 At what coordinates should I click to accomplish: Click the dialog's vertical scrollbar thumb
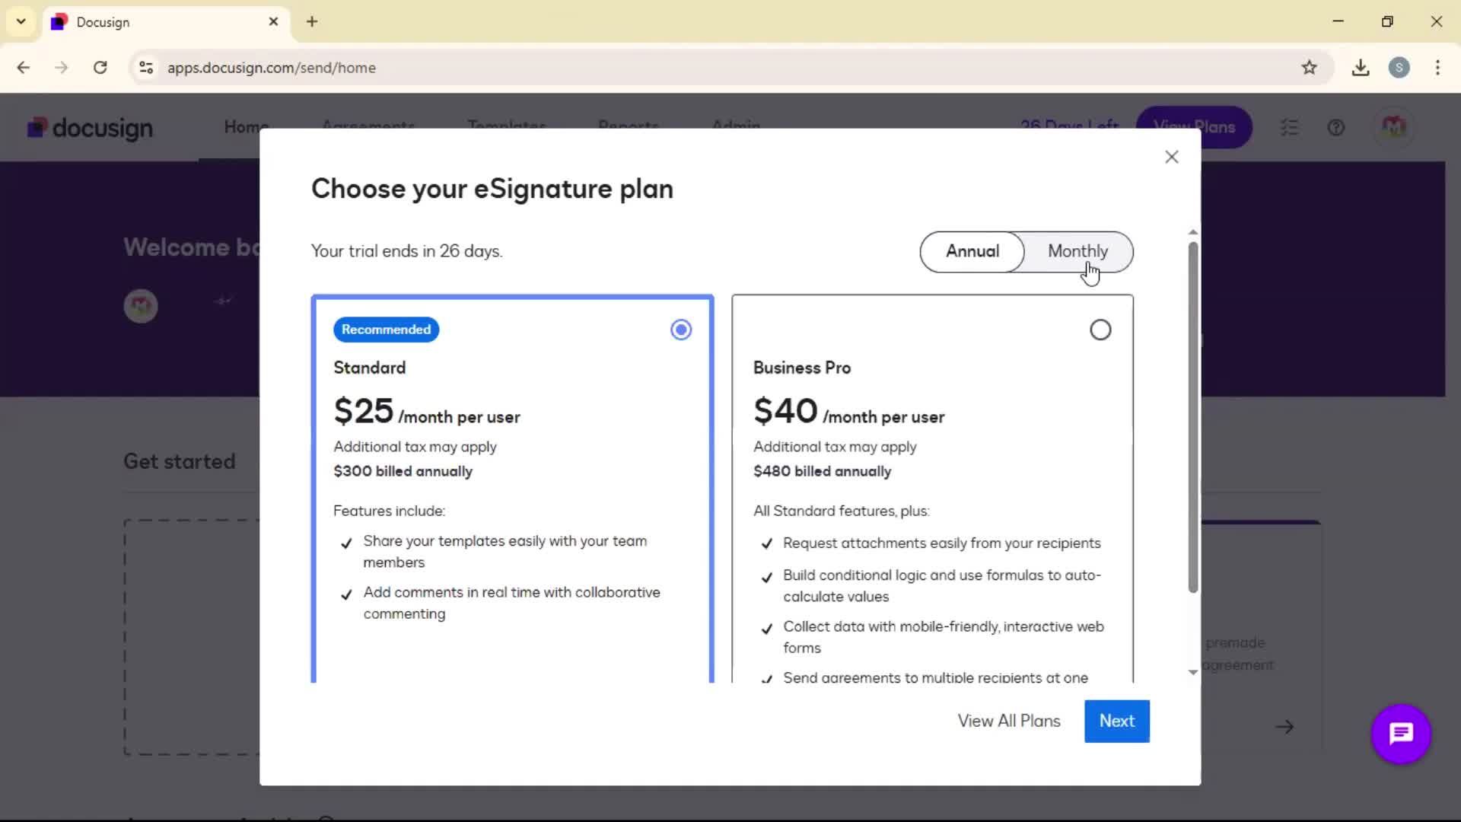click(1192, 417)
